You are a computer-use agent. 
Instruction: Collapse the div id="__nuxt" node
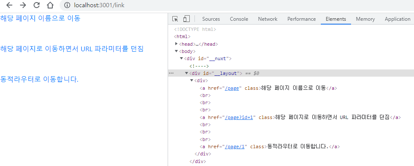tap(181, 58)
